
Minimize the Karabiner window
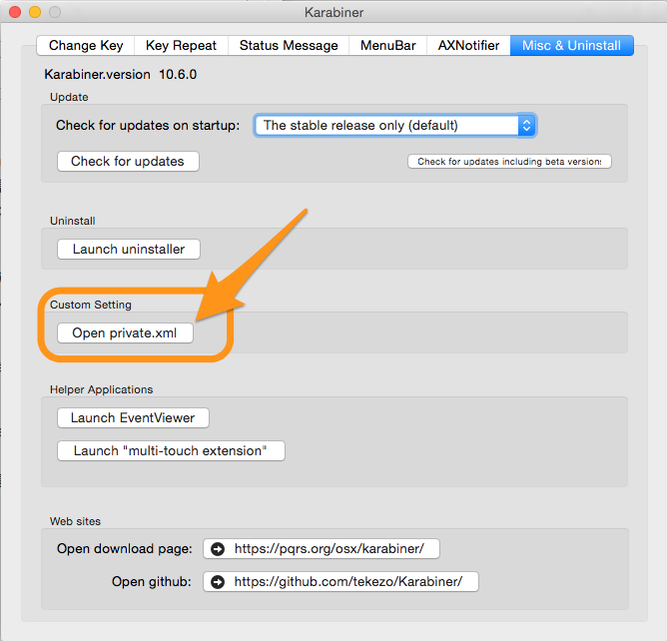click(x=35, y=12)
